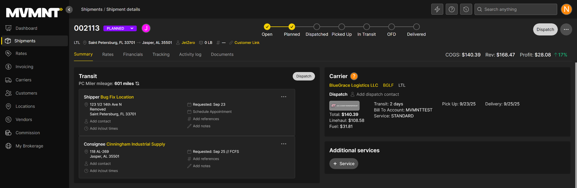
Task: Open the user avatar N menu
Action: [x=566, y=9]
